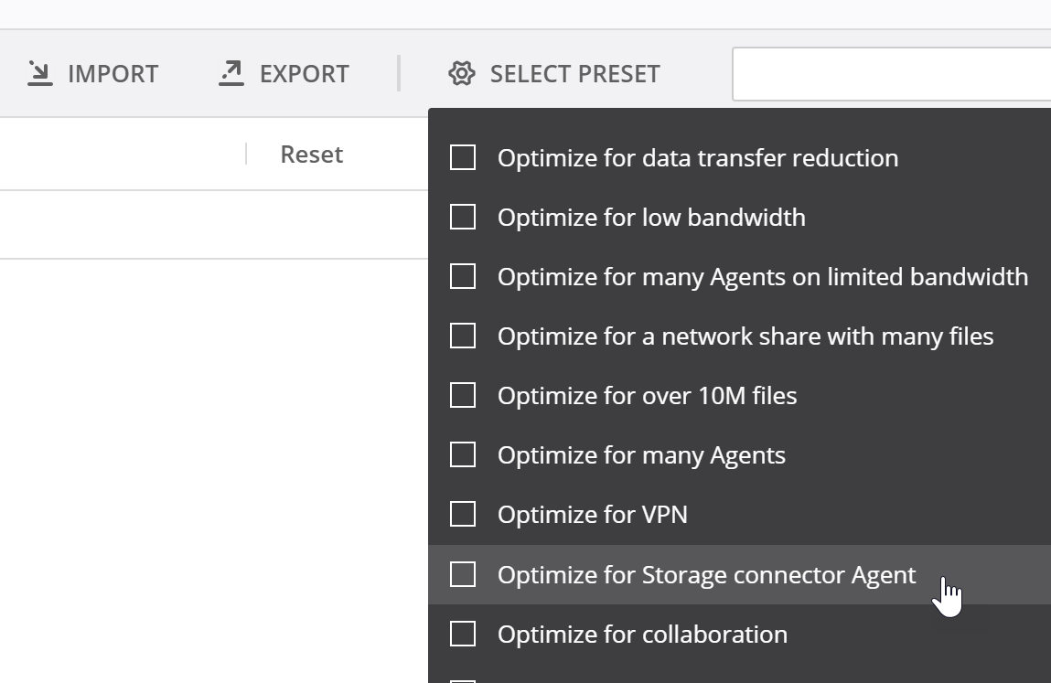Tick the many Agents on limited bandwidth checkbox
1051x683 pixels.
point(463,276)
